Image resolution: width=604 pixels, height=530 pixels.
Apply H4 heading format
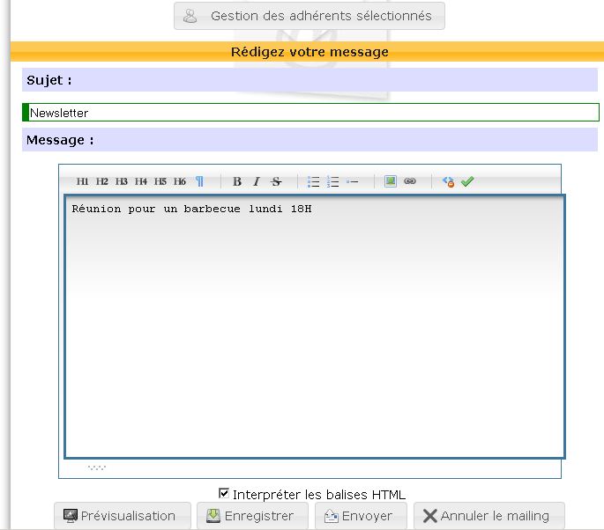point(140,181)
